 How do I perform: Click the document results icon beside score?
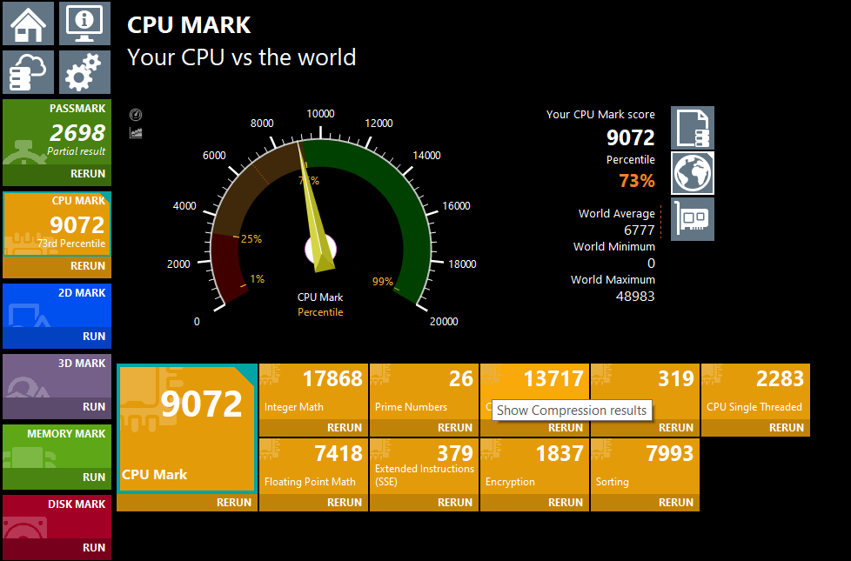pyautogui.click(x=693, y=128)
